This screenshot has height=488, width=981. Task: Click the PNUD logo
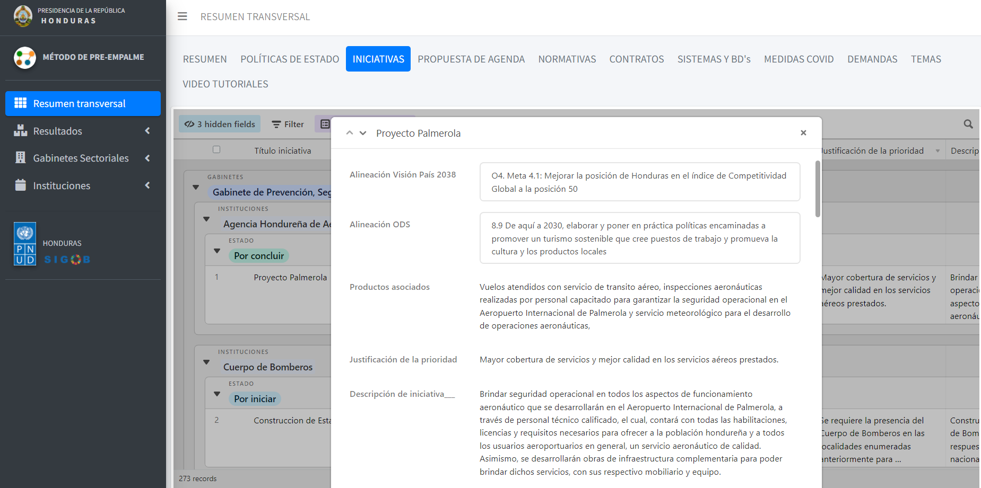(25, 244)
